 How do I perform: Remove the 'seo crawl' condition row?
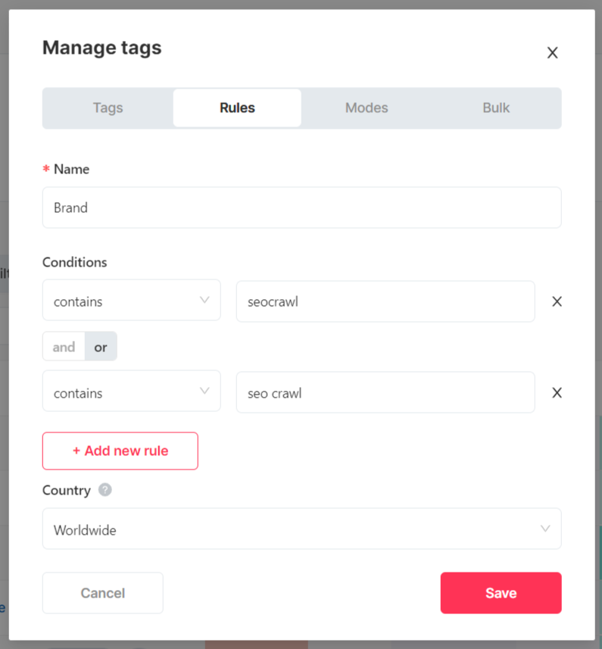[557, 392]
